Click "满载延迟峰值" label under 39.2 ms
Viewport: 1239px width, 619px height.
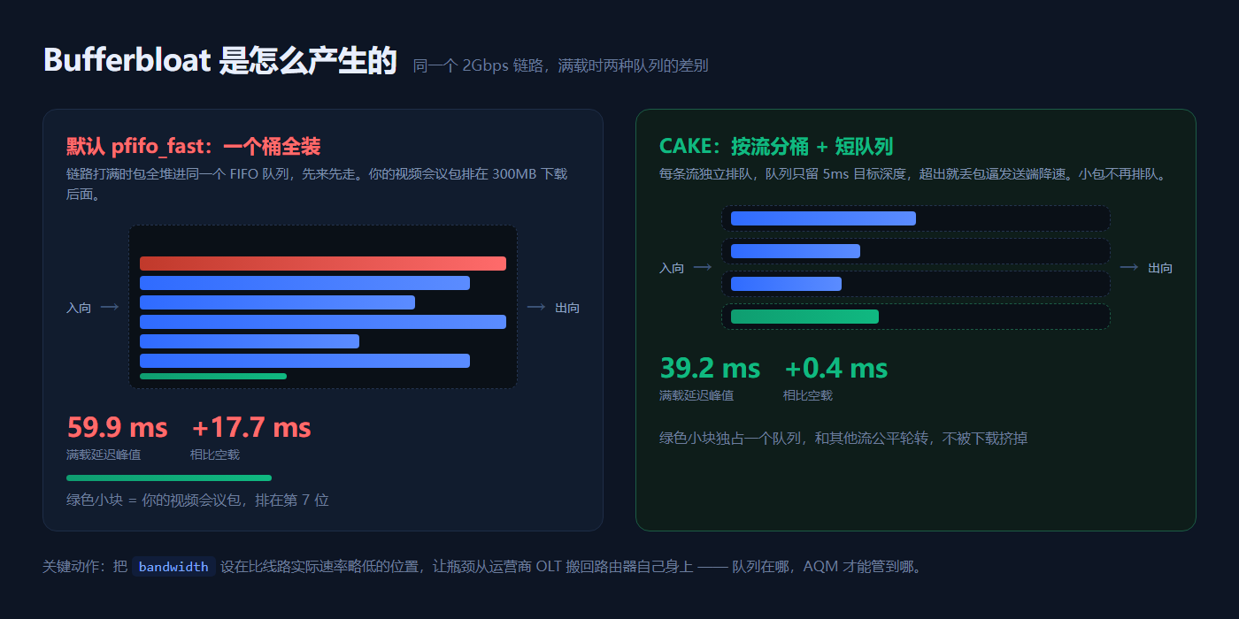point(696,395)
